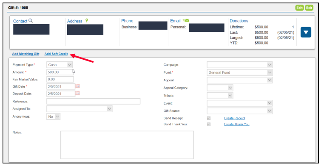Click the Gift Date text field
The height and width of the screenshot is (166, 321).
pos(61,86)
